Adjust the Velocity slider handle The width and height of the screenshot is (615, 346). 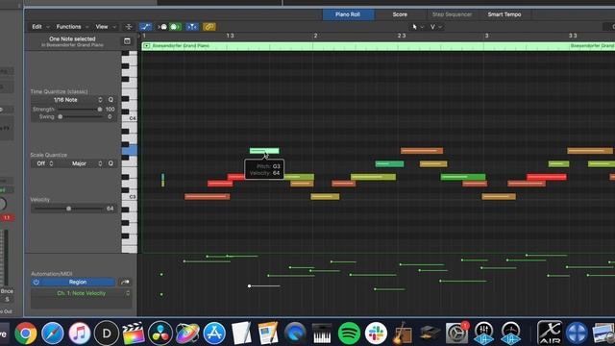(x=68, y=209)
